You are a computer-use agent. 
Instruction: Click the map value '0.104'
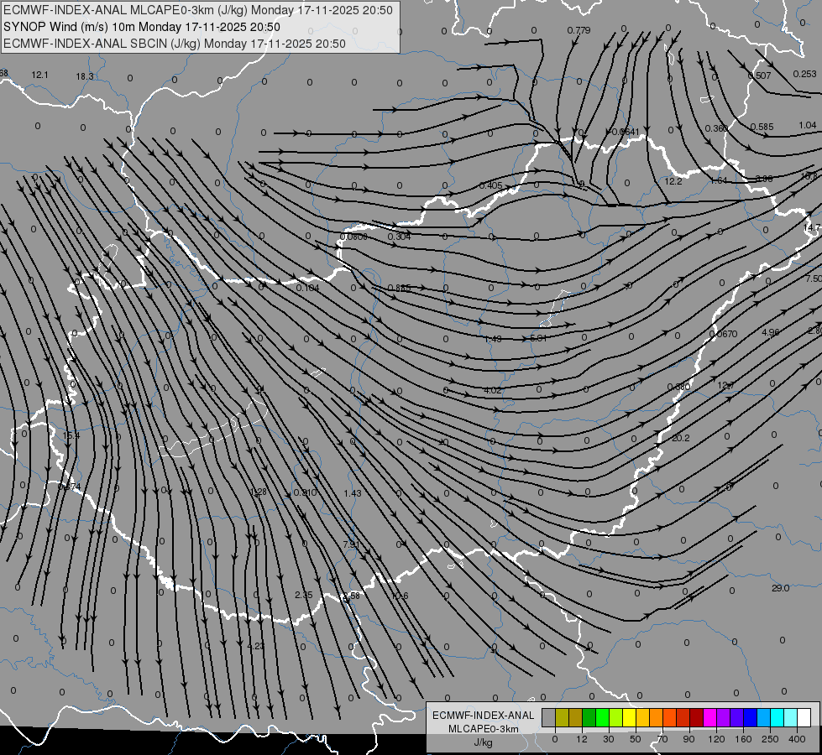point(307,288)
